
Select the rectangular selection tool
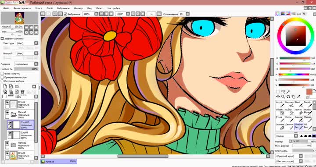coord(278,92)
